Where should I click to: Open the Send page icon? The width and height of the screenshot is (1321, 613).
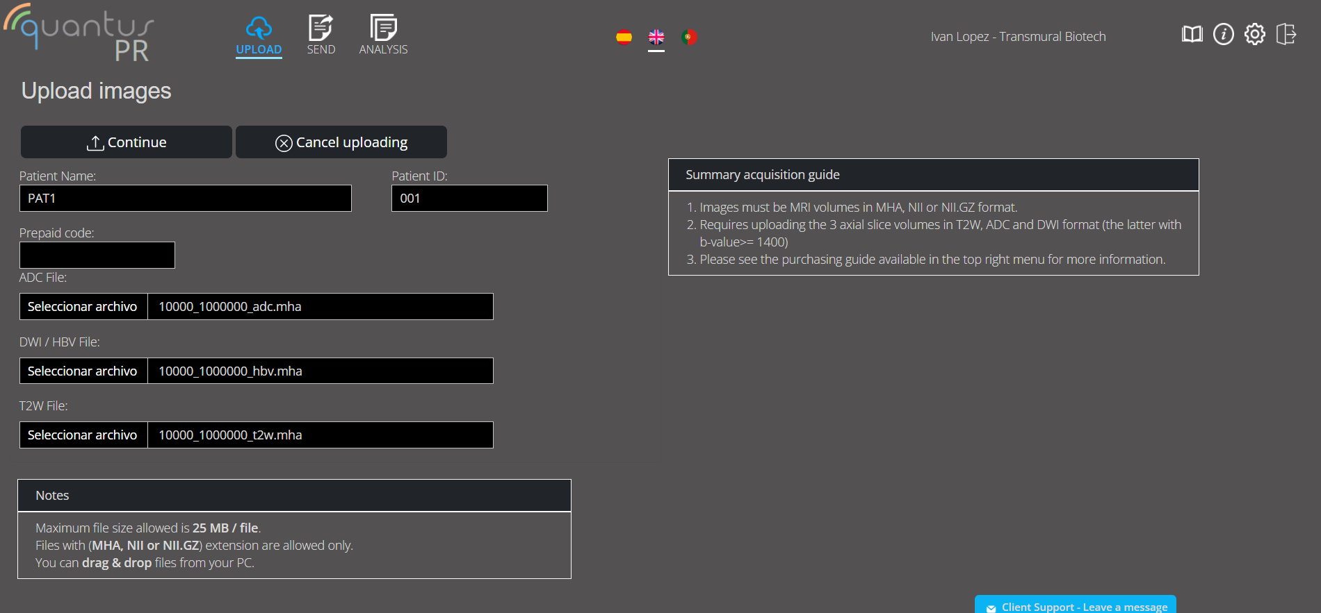[321, 28]
